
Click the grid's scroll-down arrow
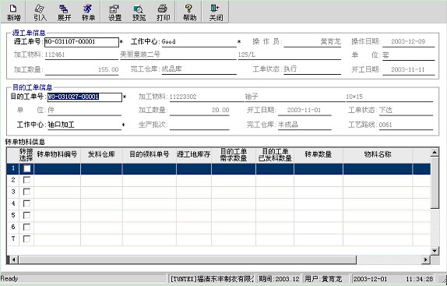click(435, 251)
